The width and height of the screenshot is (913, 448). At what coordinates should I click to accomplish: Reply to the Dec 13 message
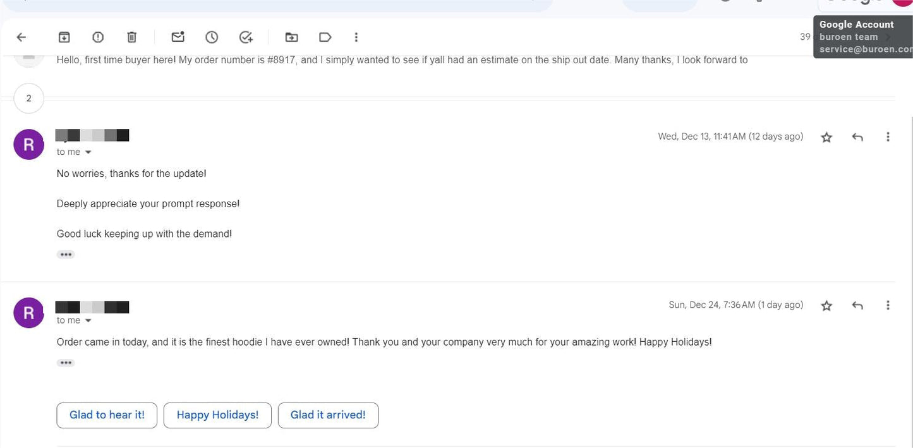[x=857, y=137]
